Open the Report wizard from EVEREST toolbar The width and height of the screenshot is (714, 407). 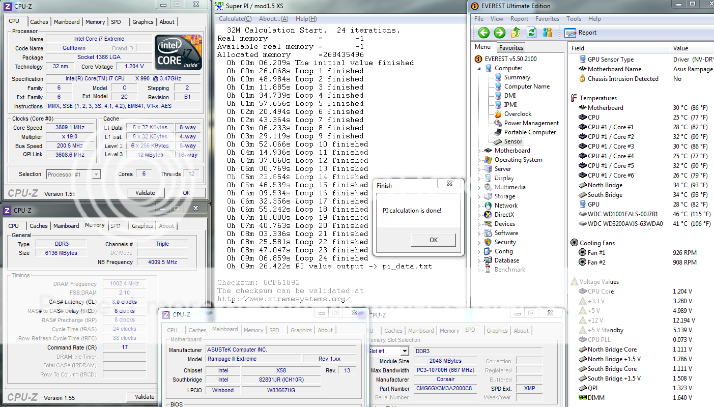point(581,33)
